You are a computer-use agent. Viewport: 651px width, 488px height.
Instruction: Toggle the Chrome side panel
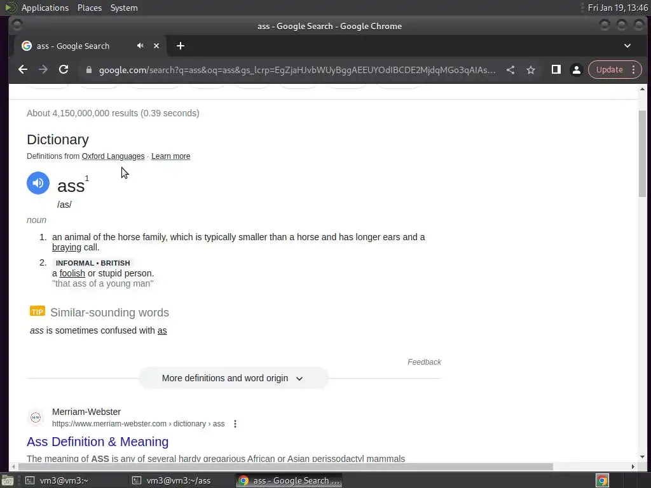pyautogui.click(x=556, y=70)
